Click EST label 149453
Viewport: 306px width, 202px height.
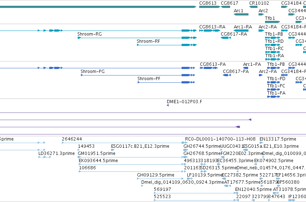coord(86,146)
